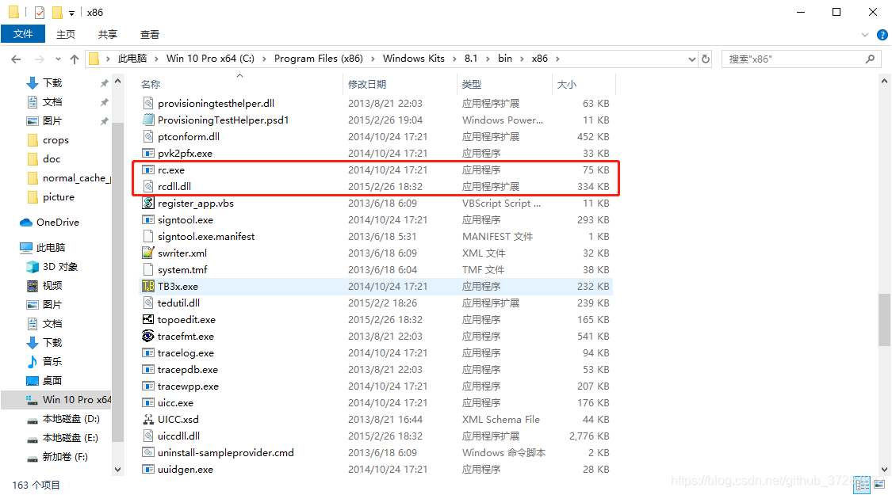Open chevron after bin breadcrumb
The width and height of the screenshot is (892, 495).
pos(522,59)
